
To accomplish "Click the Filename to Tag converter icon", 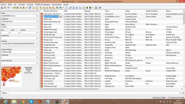I will (x=44, y=8).
